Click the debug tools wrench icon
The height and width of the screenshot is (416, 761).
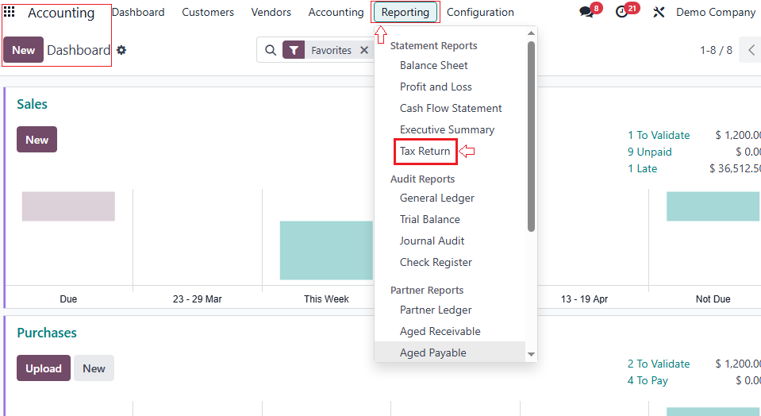click(x=659, y=13)
